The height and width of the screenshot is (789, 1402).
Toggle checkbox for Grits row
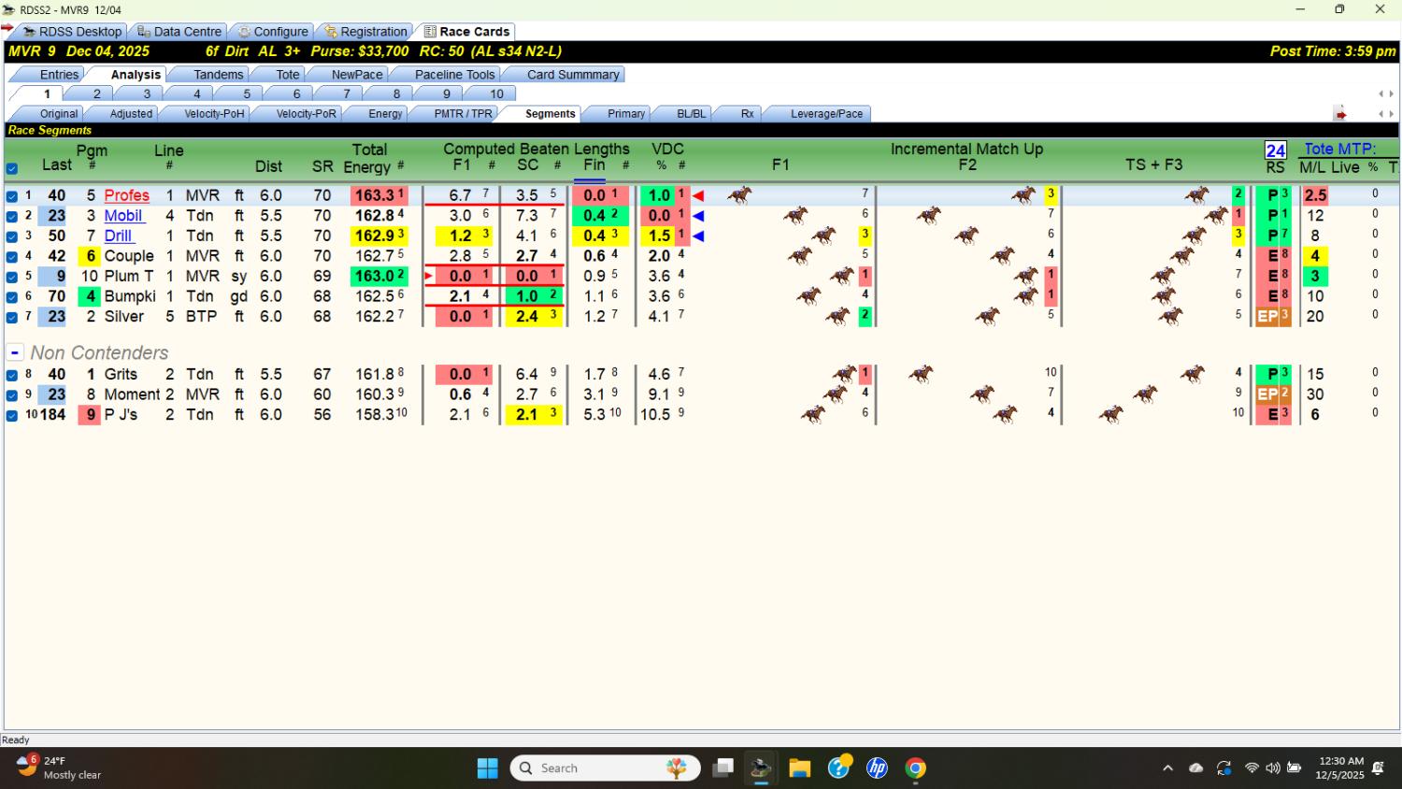[x=12, y=375]
